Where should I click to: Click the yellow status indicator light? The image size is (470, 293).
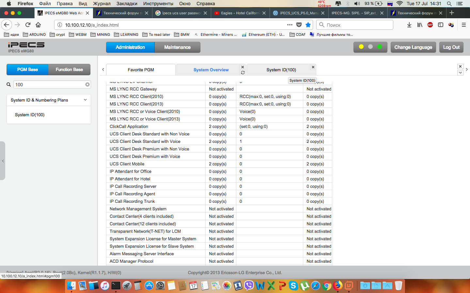pyautogui.click(x=361, y=47)
